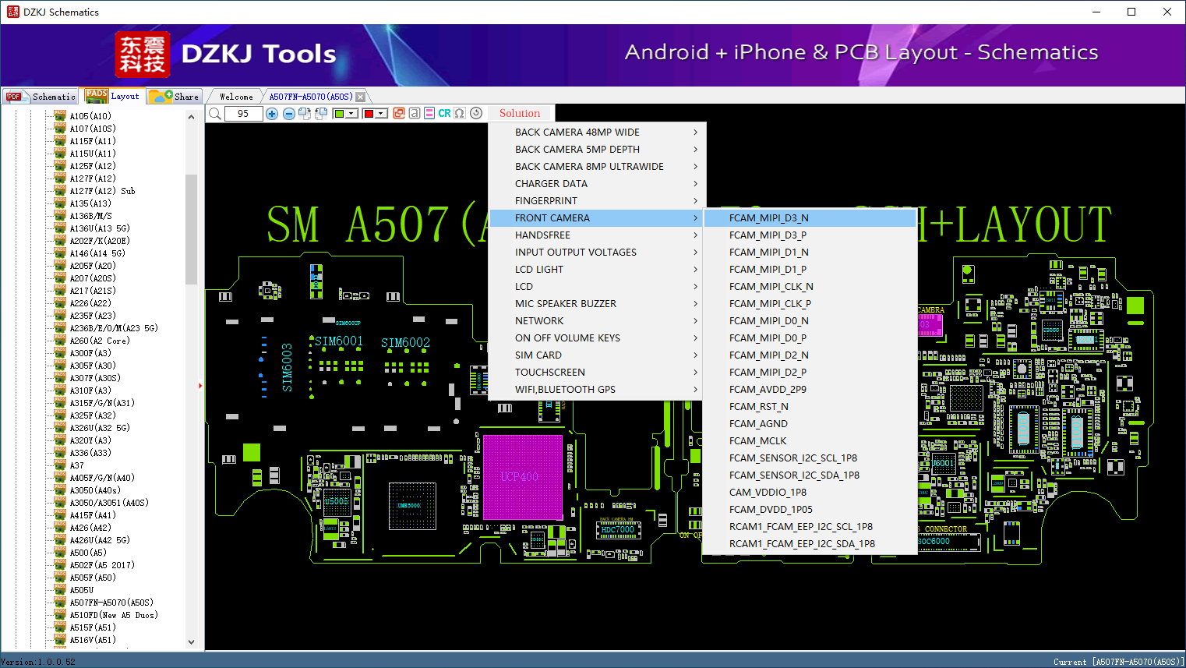Open A3050/A3051(A40S) in the model tree
Image resolution: width=1186 pixels, height=668 pixels.
[109, 503]
